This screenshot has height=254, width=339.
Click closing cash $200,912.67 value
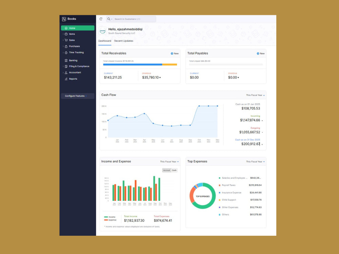point(251,144)
